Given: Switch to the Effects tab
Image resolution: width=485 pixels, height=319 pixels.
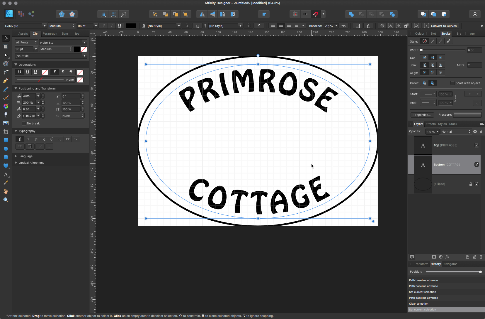Looking at the screenshot, I should click(430, 124).
